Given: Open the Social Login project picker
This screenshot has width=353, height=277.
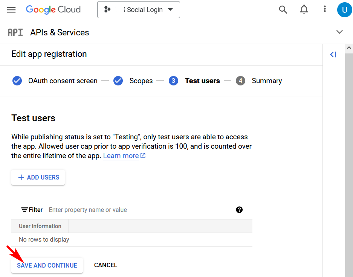Looking at the screenshot, I should tap(138, 10).
